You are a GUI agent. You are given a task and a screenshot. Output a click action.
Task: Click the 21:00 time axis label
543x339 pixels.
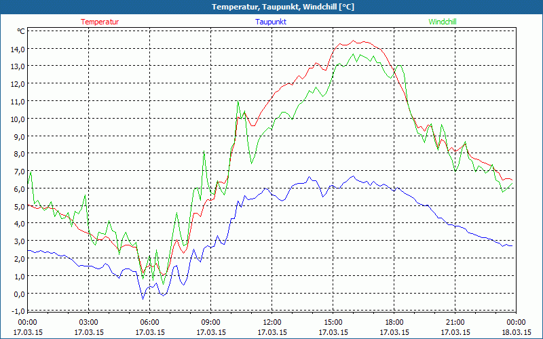455,323
